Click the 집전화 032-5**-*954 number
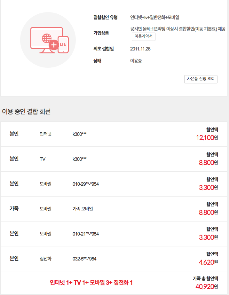229x295 pixels. click(84, 259)
